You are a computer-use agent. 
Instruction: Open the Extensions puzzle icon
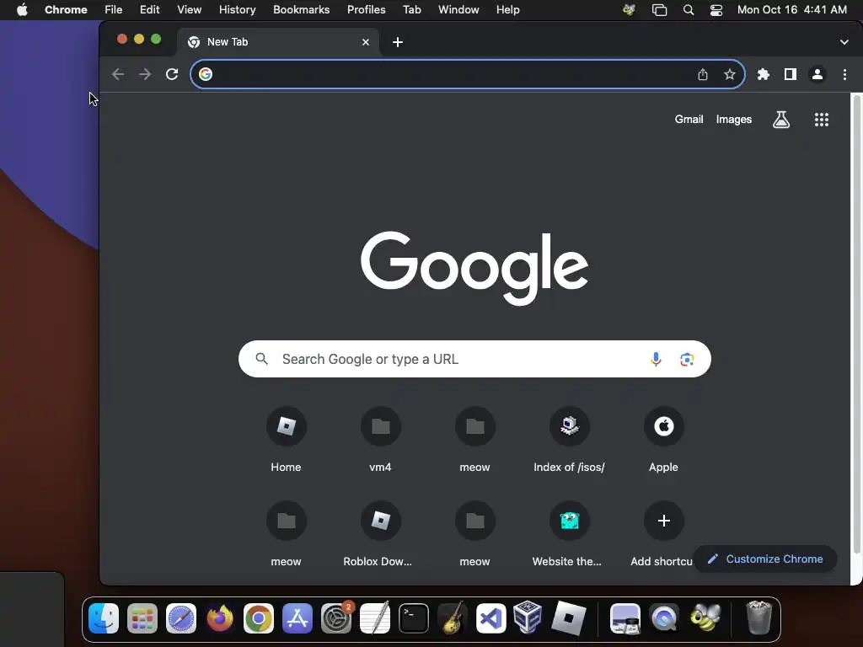[x=764, y=74]
